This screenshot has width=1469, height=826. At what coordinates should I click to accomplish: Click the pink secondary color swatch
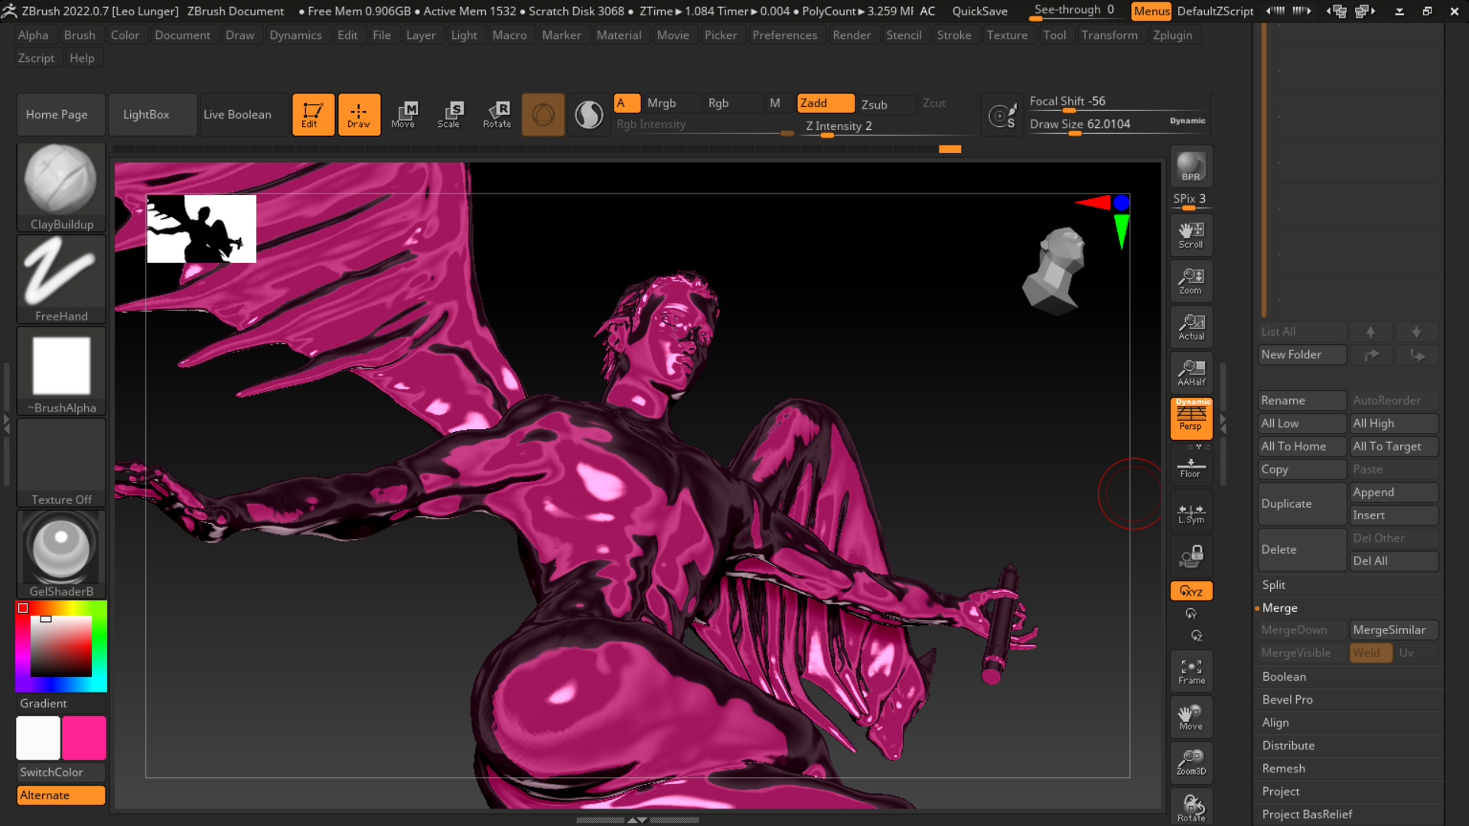84,737
